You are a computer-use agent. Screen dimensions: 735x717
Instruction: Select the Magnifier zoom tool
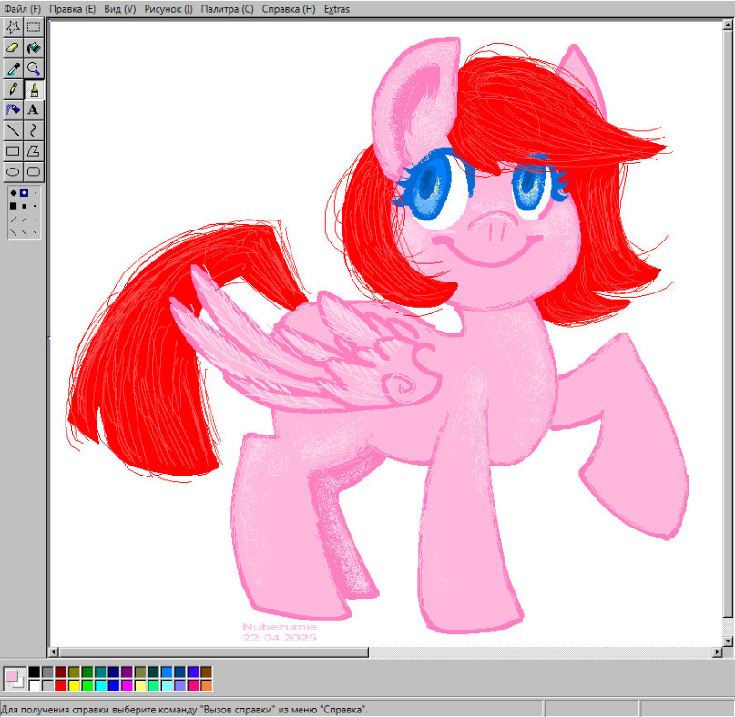[34, 68]
